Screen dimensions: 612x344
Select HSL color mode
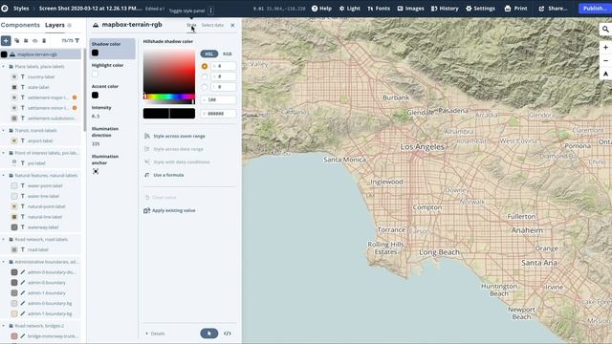tap(209, 54)
